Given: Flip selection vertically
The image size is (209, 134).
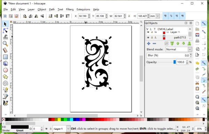Looking at the screenshot, I should coord(42,16).
